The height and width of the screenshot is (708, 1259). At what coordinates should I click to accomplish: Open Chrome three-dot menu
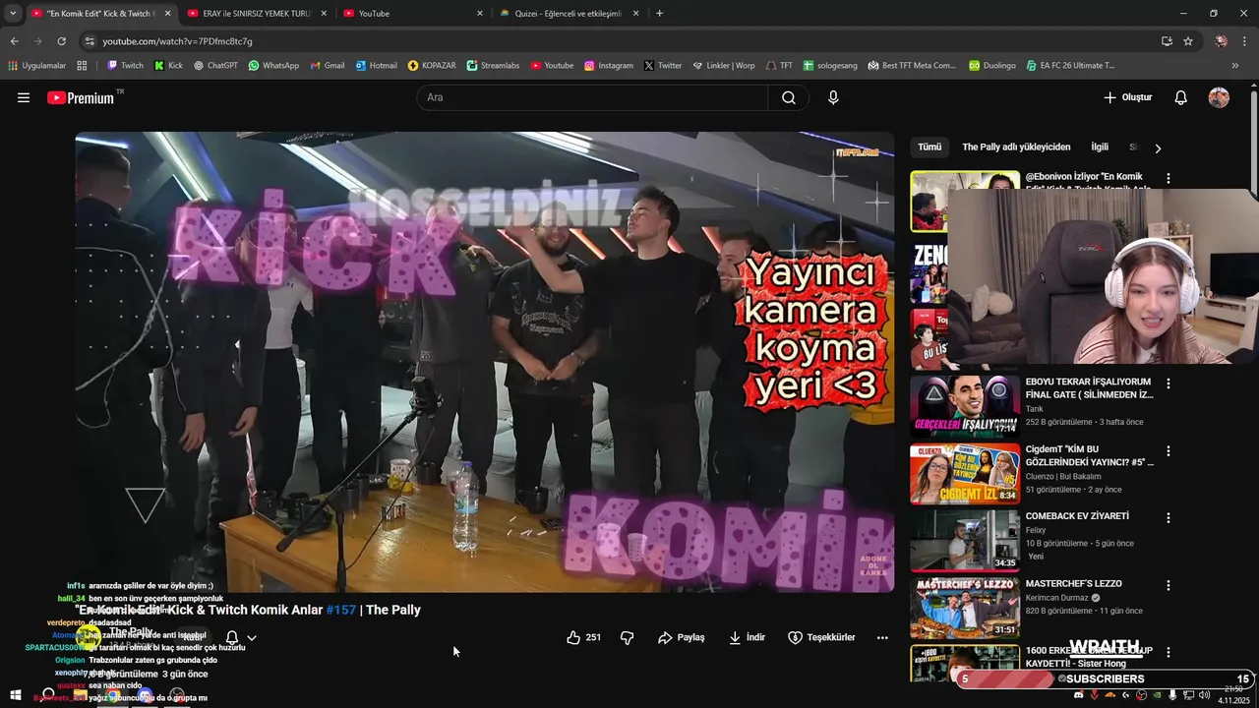pyautogui.click(x=1245, y=41)
